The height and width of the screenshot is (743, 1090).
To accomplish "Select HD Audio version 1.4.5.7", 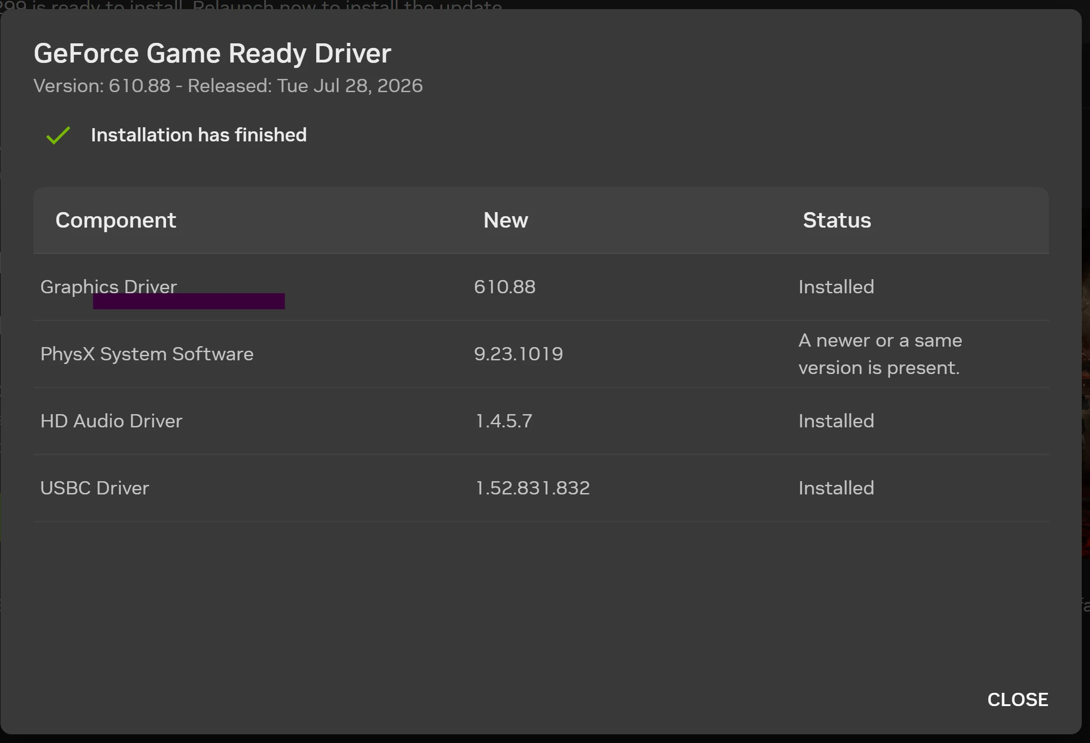I will (504, 421).
